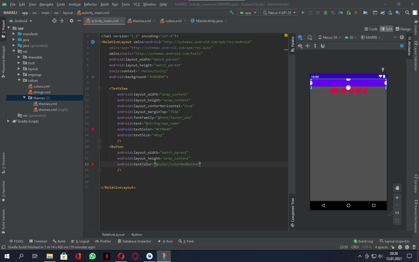The image size is (419, 262).
Task: Toggle design view options eye icon
Action: pos(300,46)
